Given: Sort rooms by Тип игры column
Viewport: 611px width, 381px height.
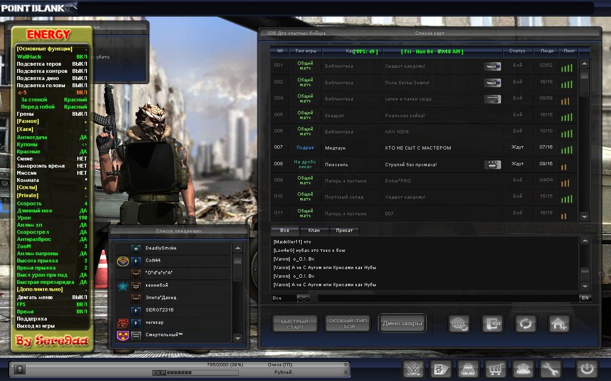Looking at the screenshot, I should pyautogui.click(x=305, y=51).
